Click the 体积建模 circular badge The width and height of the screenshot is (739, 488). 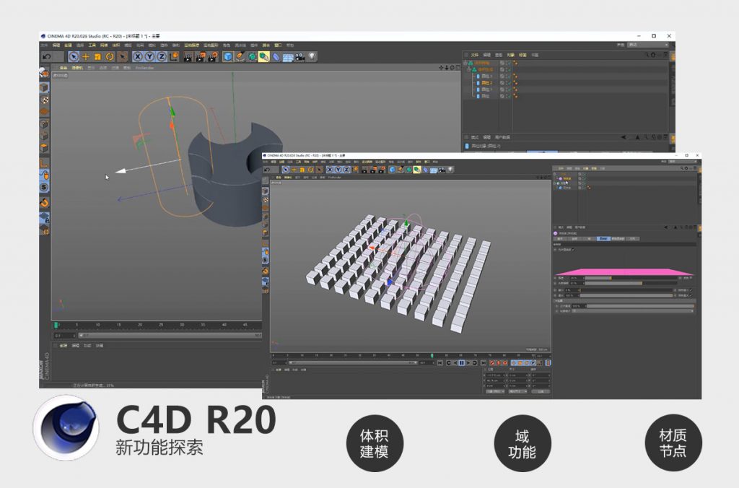pyautogui.click(x=375, y=443)
